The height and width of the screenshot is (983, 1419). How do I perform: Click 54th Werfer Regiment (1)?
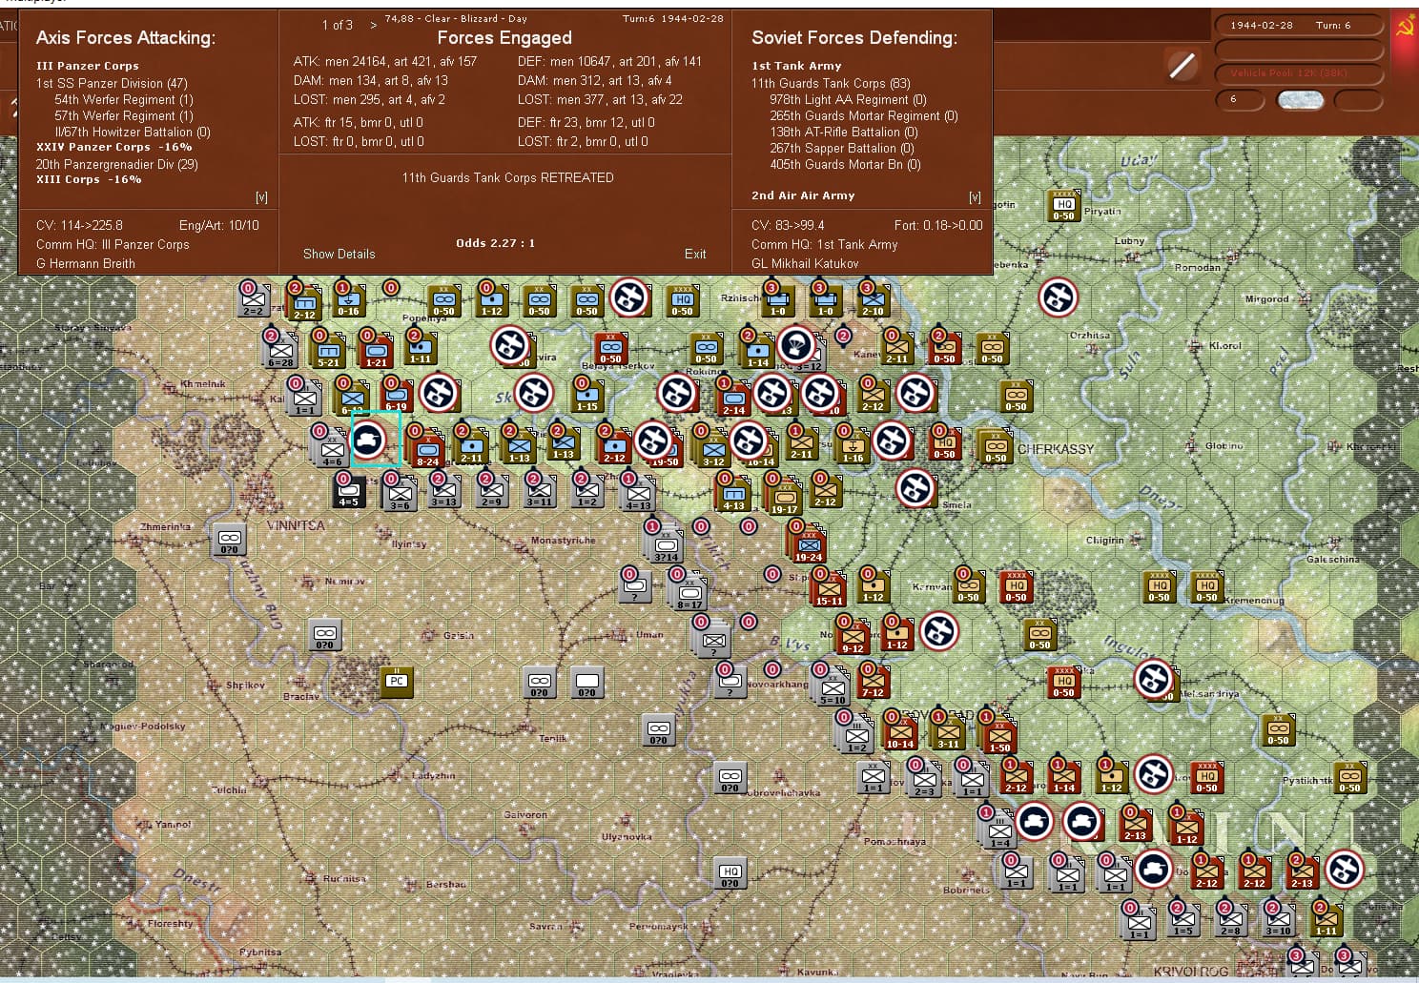124,99
